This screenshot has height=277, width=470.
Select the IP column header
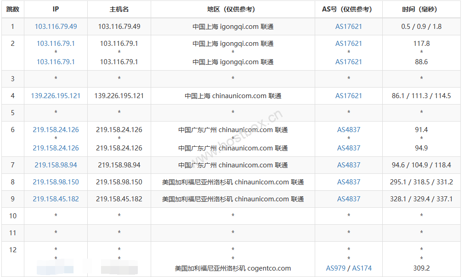[56, 8]
